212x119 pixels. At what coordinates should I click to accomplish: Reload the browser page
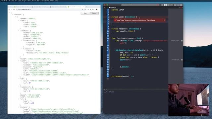point(14,10)
